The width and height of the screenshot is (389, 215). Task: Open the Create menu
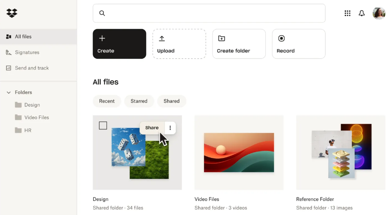tap(119, 44)
